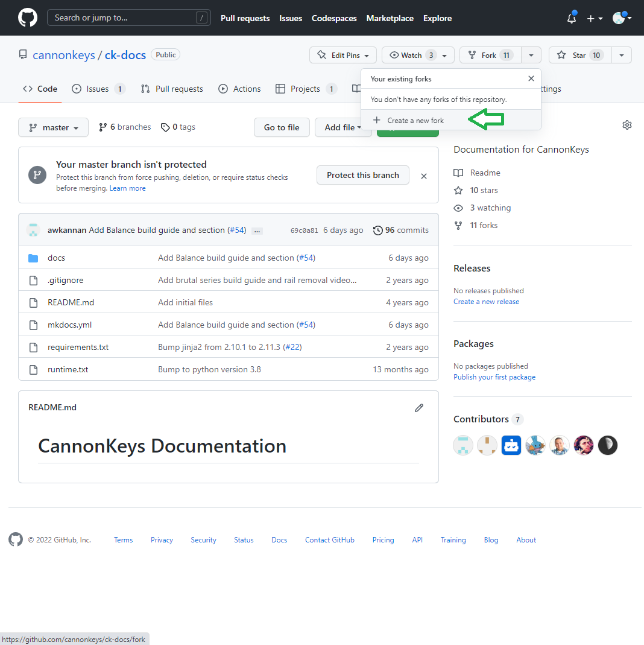Click the GitHub Octocat logo in header
This screenshot has width=644, height=645.
click(x=28, y=17)
